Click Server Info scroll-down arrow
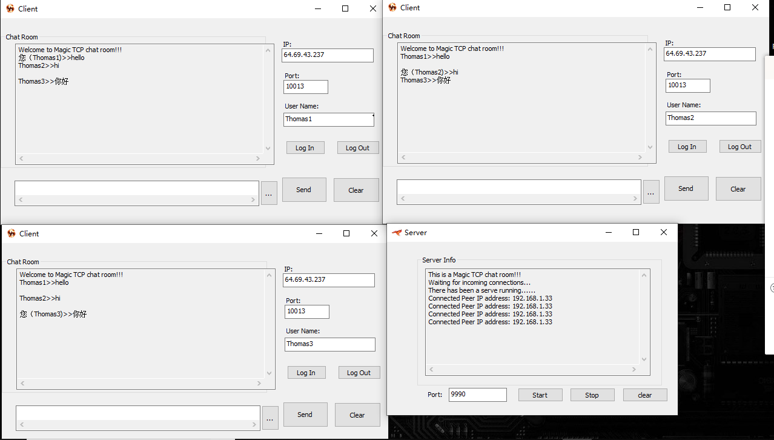The height and width of the screenshot is (440, 774). (x=644, y=359)
